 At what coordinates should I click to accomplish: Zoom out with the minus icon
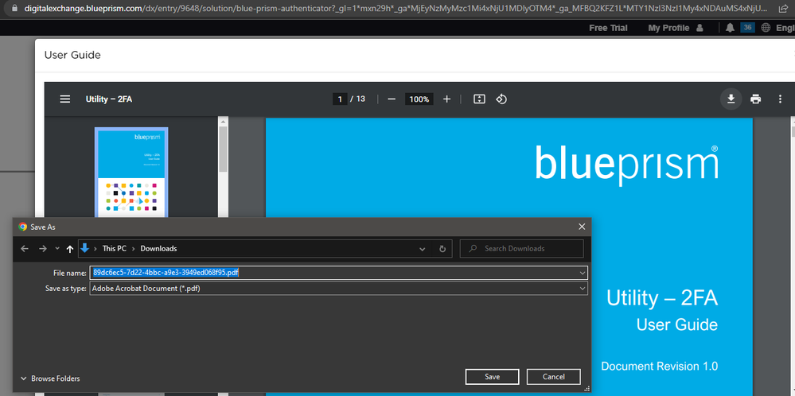(x=392, y=99)
